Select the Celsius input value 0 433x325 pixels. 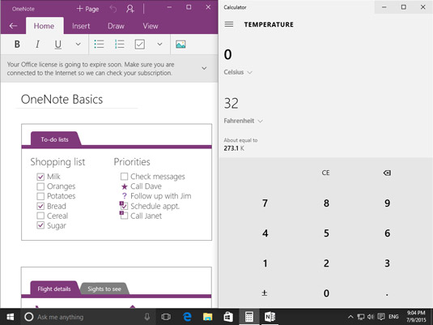click(227, 54)
